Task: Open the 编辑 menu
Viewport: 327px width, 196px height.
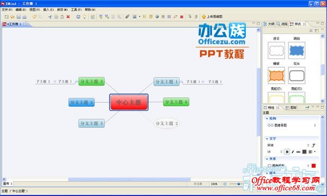Action: pyautogui.click(x=21, y=10)
